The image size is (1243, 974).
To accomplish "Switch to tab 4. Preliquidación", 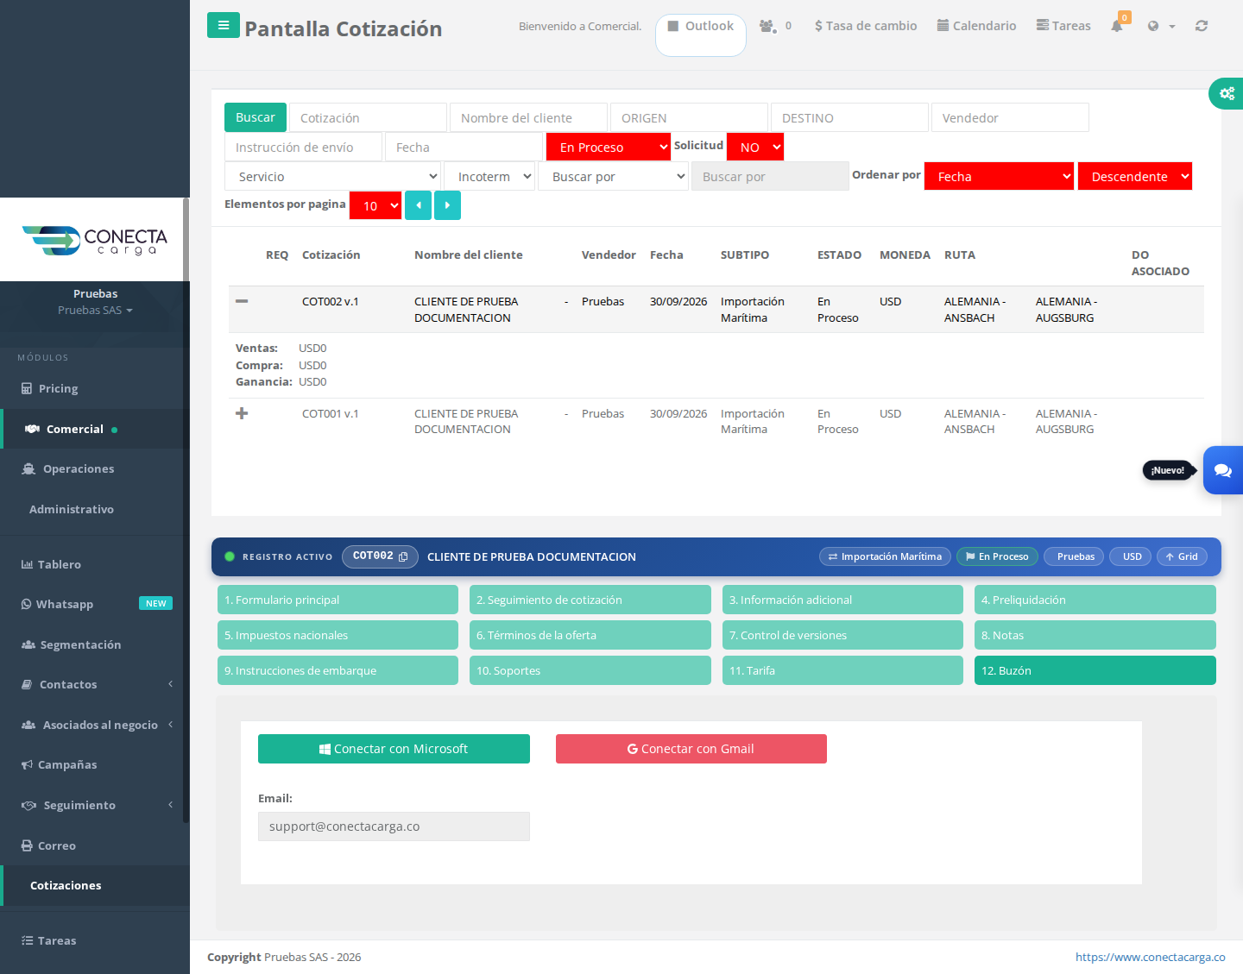I will pos(1095,600).
